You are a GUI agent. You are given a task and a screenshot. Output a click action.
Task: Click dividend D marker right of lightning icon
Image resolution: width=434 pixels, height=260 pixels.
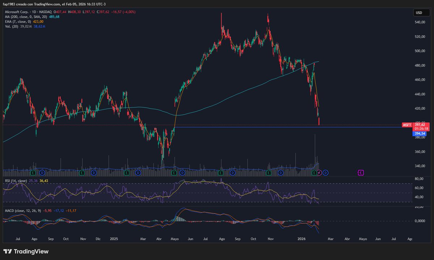[325, 173]
